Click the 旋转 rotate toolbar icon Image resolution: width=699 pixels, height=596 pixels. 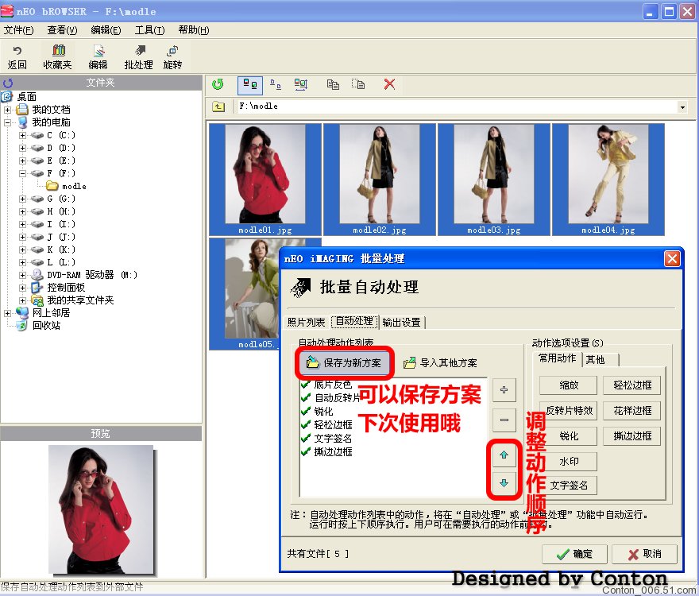point(172,57)
